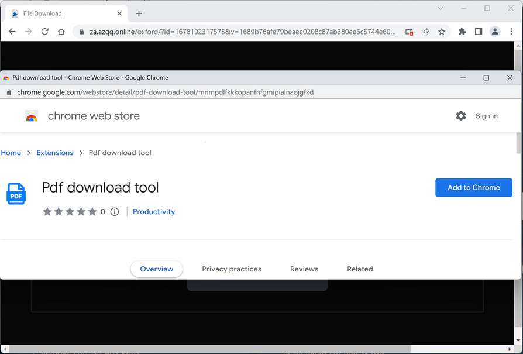Switch to the Related tab
This screenshot has width=523, height=354.
(360, 269)
